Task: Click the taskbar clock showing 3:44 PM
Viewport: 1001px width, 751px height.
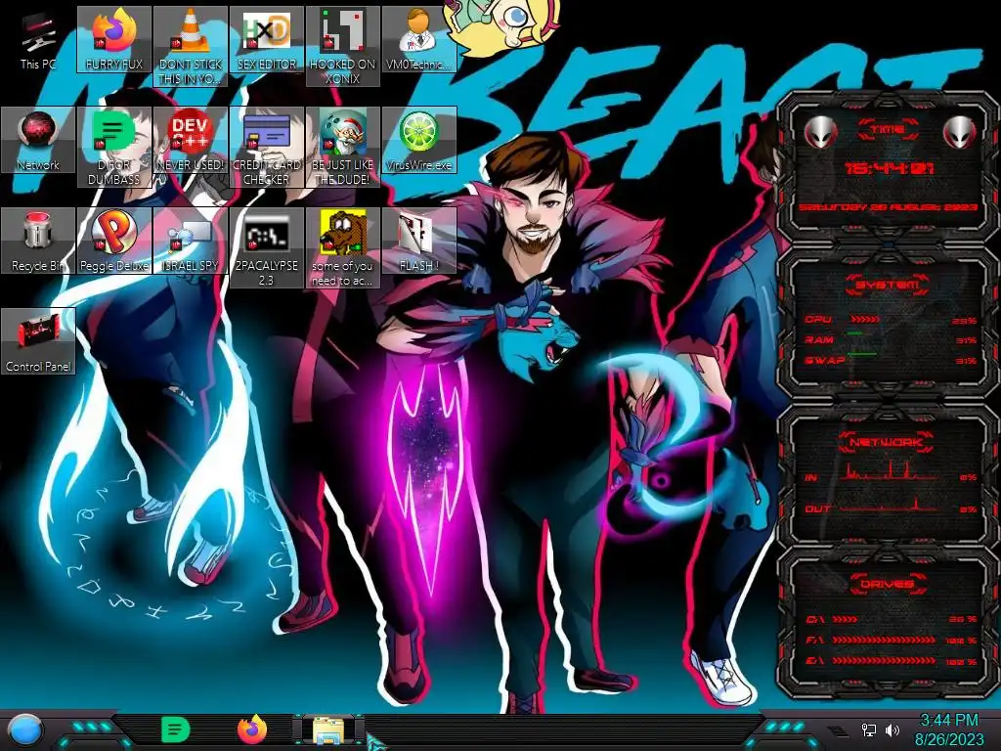Action: [949, 721]
